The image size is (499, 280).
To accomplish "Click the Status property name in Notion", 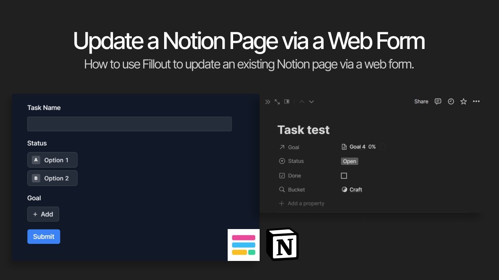I will pyautogui.click(x=296, y=161).
